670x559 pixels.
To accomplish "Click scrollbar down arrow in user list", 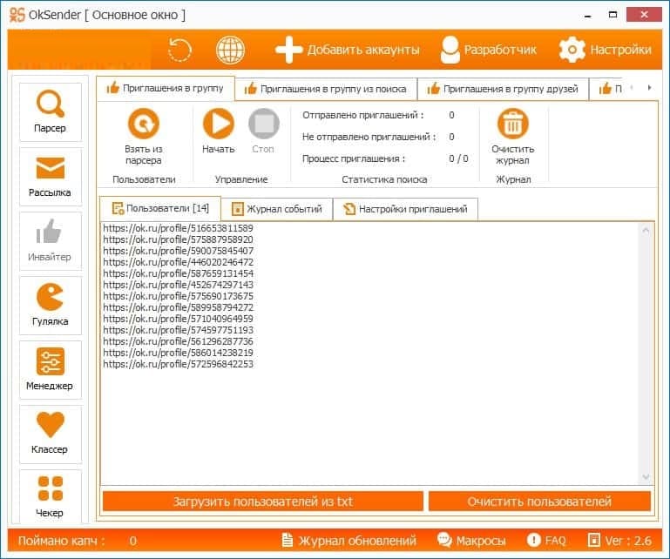I will [x=646, y=476].
